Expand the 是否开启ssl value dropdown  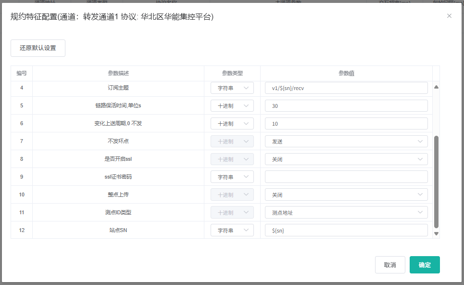pos(346,159)
